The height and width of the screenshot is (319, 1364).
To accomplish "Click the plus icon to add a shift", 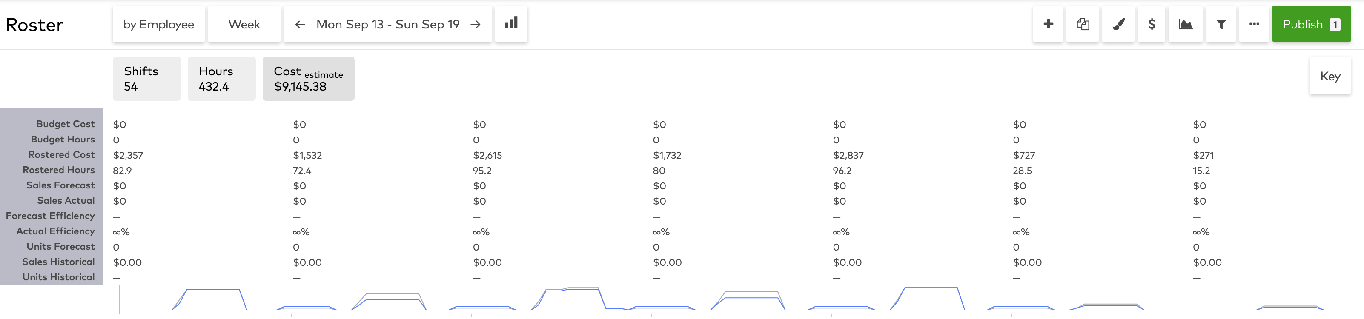I will (x=1048, y=24).
